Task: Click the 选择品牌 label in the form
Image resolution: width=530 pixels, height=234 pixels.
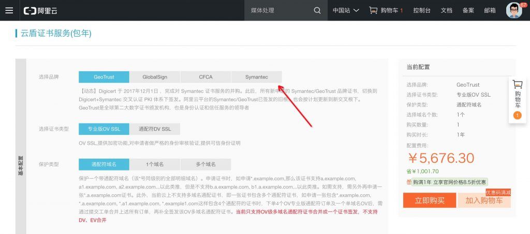Action: tap(49, 77)
